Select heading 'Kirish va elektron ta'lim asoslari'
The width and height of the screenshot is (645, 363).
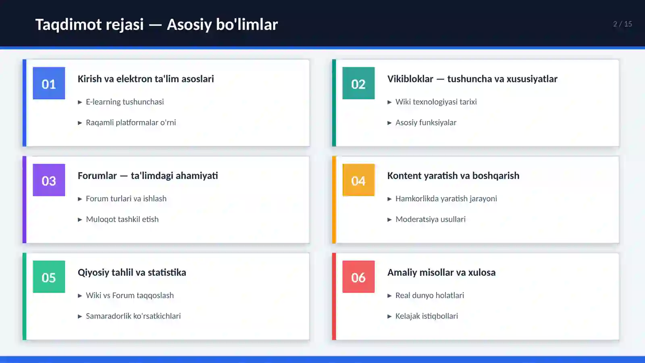[146, 79]
